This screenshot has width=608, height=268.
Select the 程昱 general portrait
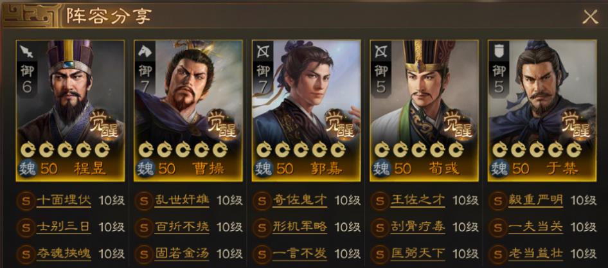click(70, 111)
